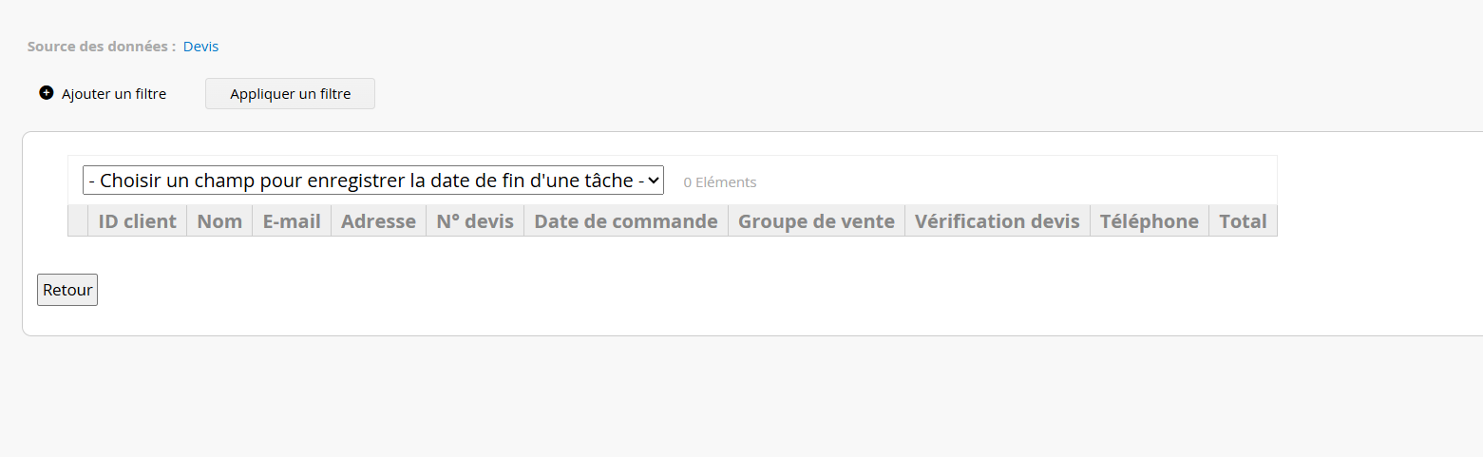This screenshot has width=1483, height=457.
Task: Click the plus icon beside Ajouter un filtre
Action: pos(47,93)
